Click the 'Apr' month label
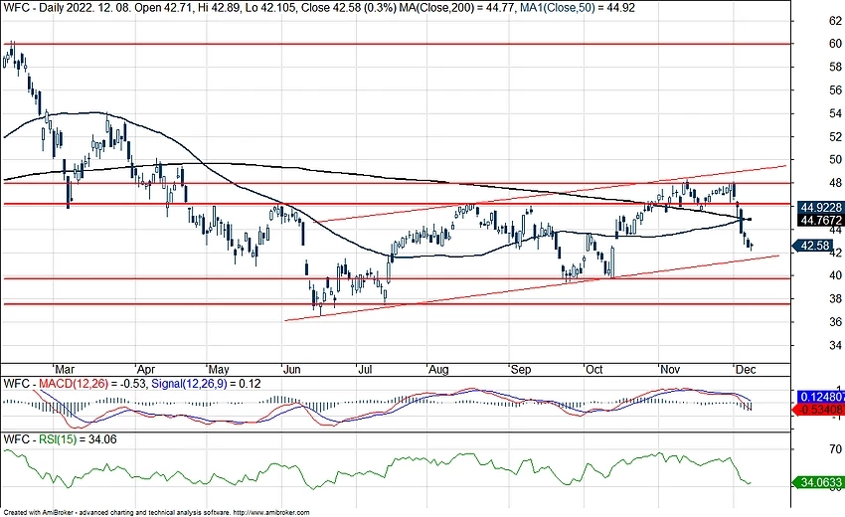Image resolution: width=845 pixels, height=517 pixels. (x=146, y=369)
